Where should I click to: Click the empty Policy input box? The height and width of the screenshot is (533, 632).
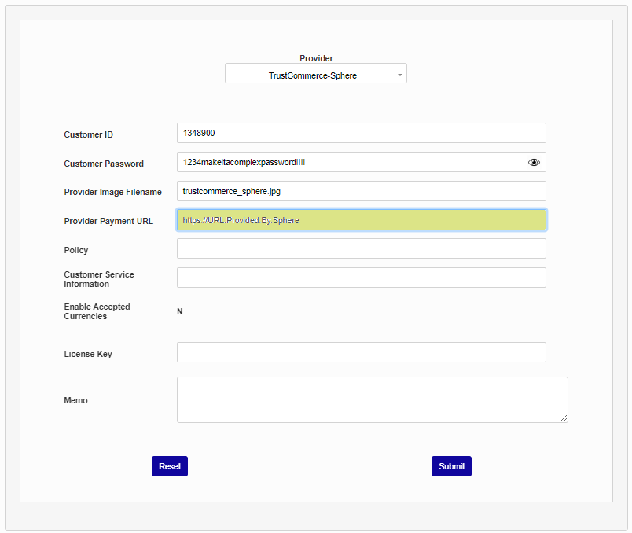tap(361, 248)
